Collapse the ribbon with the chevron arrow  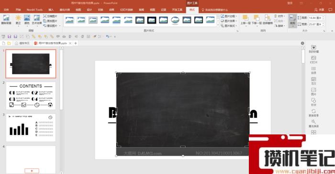[332, 31]
